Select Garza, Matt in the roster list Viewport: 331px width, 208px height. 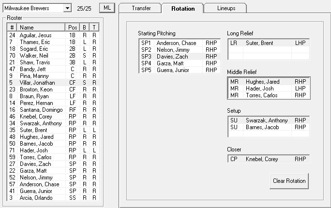point(53,171)
